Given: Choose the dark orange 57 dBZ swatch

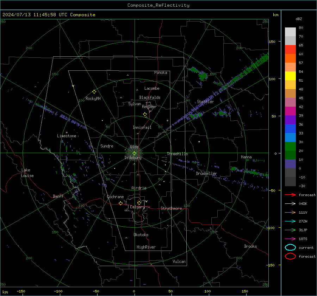Looking at the screenshot, I should 290,58.
